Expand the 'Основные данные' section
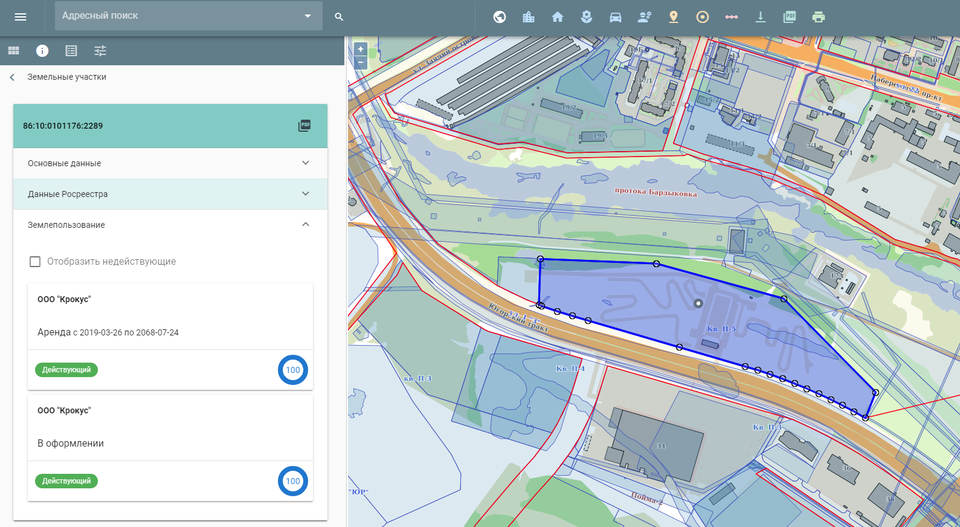 click(x=305, y=163)
